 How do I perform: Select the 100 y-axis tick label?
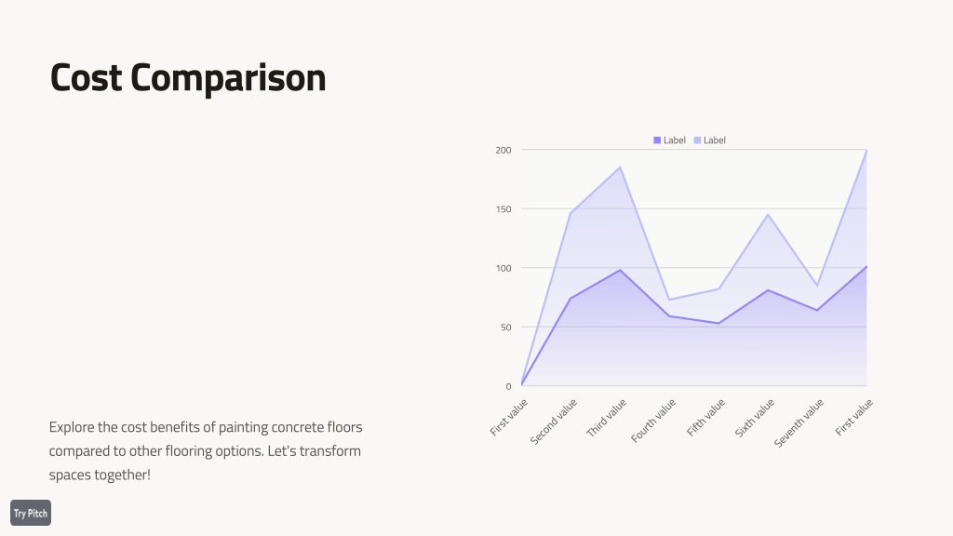(503, 268)
